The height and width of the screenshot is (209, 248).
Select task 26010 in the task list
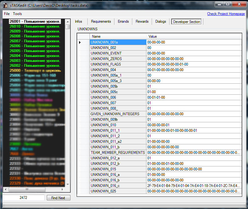coord(35,26)
